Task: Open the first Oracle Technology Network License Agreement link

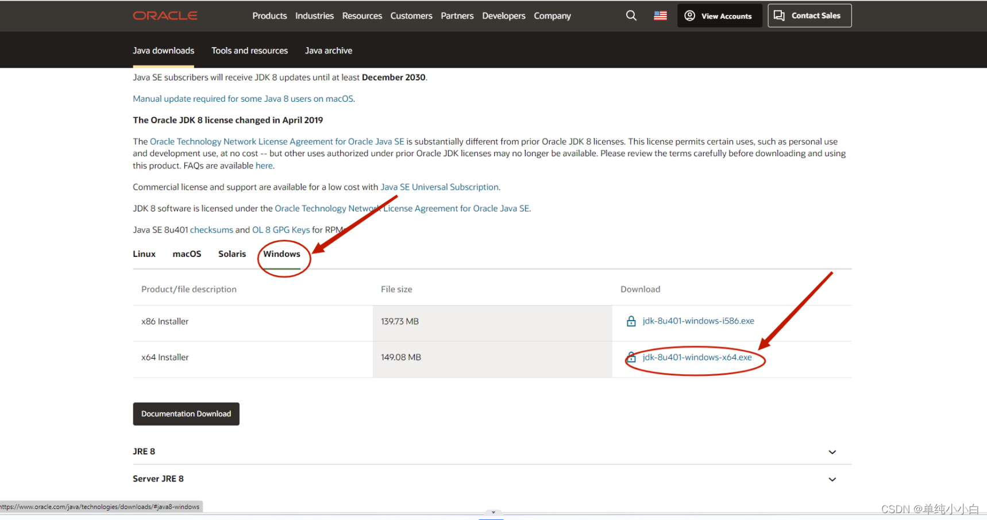Action: 277,141
